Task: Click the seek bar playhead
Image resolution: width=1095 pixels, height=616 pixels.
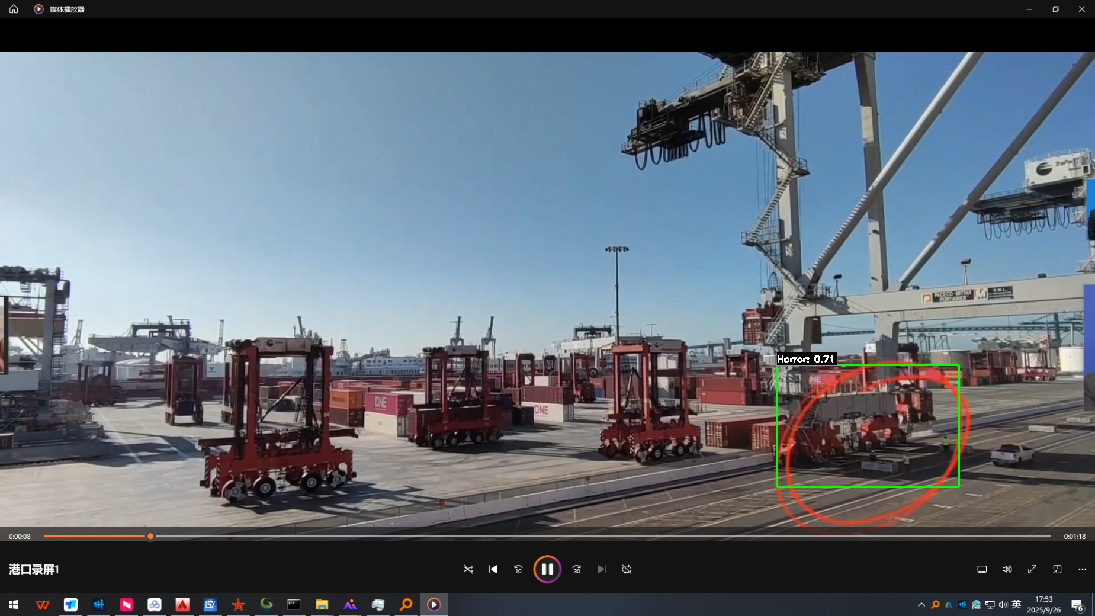Action: [x=150, y=536]
